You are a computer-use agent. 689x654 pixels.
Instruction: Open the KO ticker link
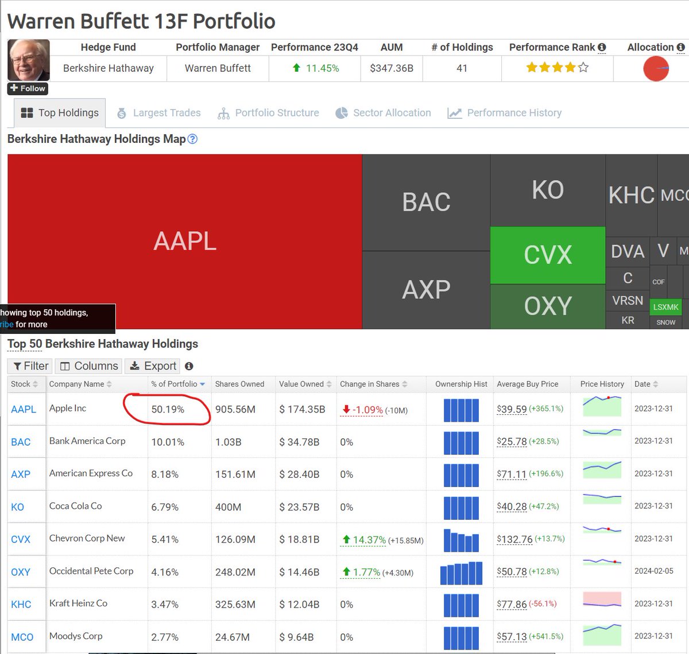click(17, 507)
